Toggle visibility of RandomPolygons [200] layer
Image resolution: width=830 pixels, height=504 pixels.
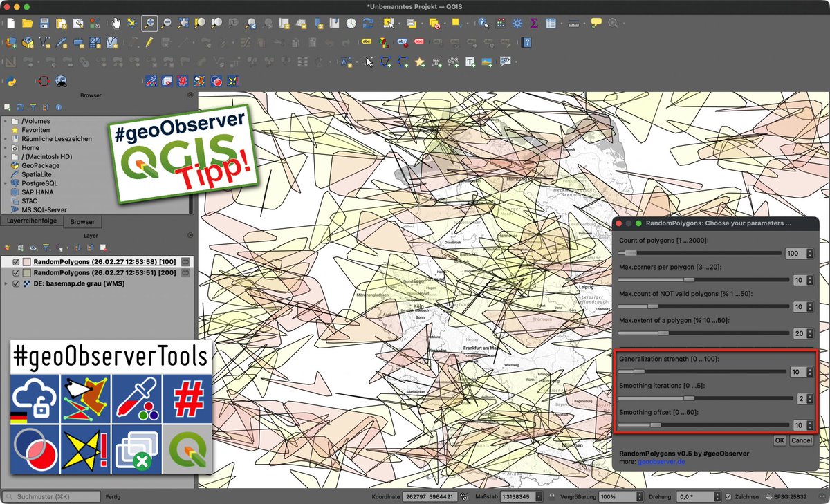[16, 273]
